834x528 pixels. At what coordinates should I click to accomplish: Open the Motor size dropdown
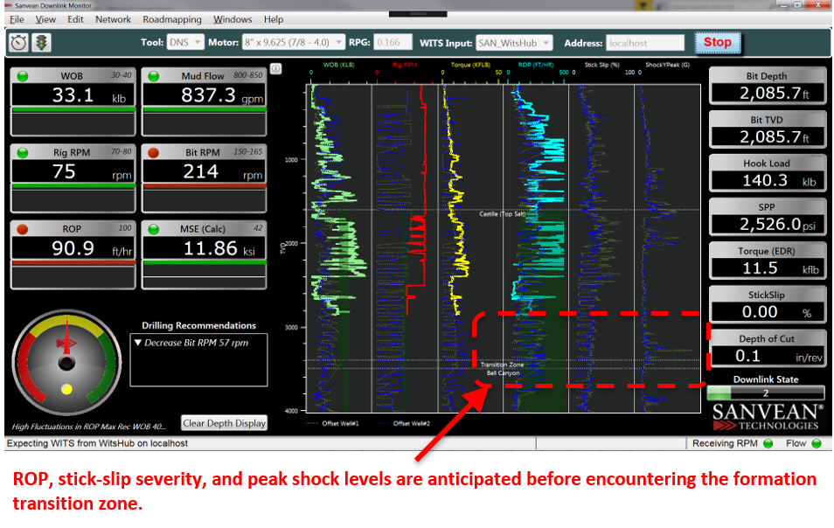[293, 43]
